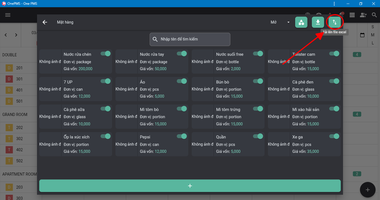Download the items excel file
380x200 pixels.
click(x=318, y=22)
